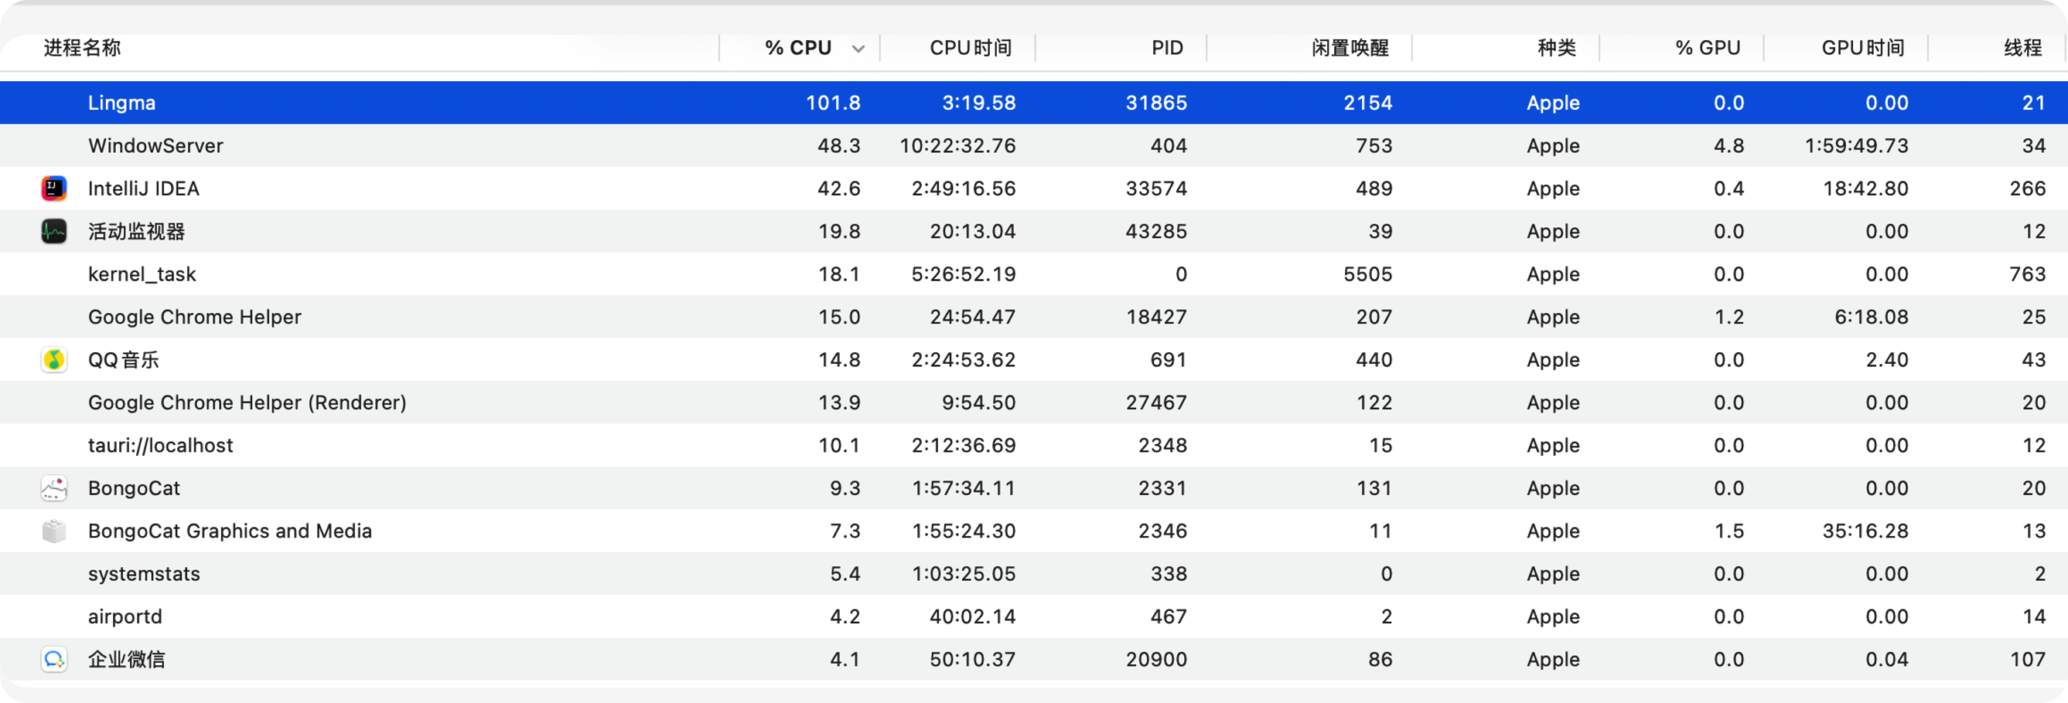2068x703 pixels.
Task: Click kernel_task's CPU time 5:26:52.19
Action: click(964, 274)
